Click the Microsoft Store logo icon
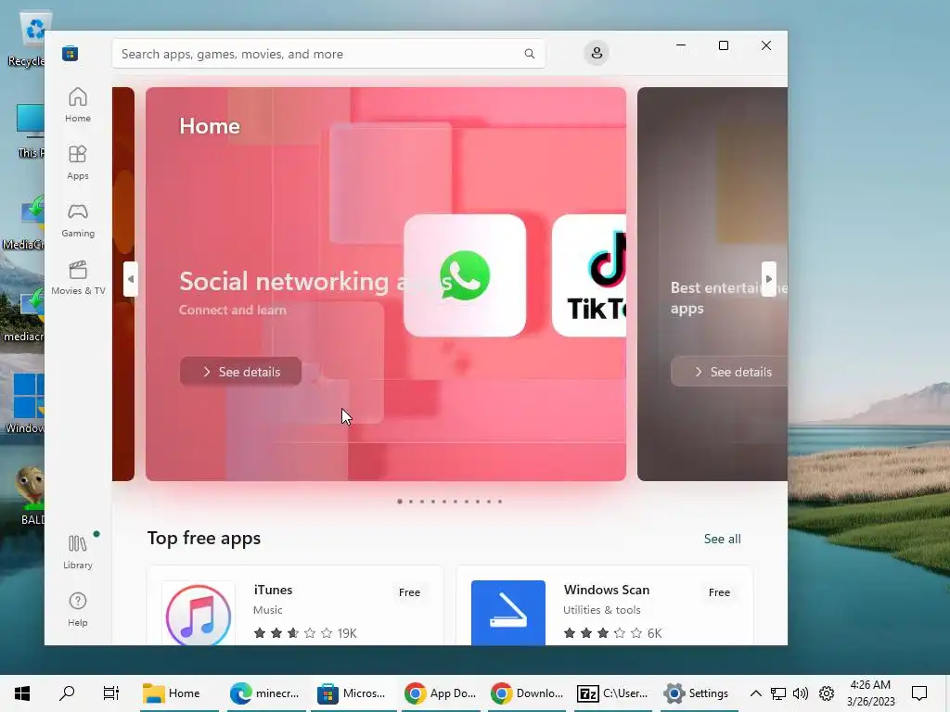The height and width of the screenshot is (712, 950). click(70, 53)
